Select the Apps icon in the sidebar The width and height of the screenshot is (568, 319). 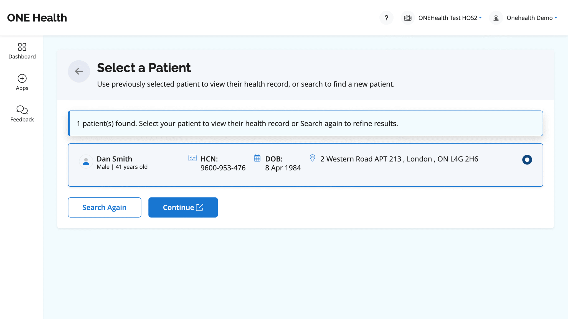click(22, 82)
